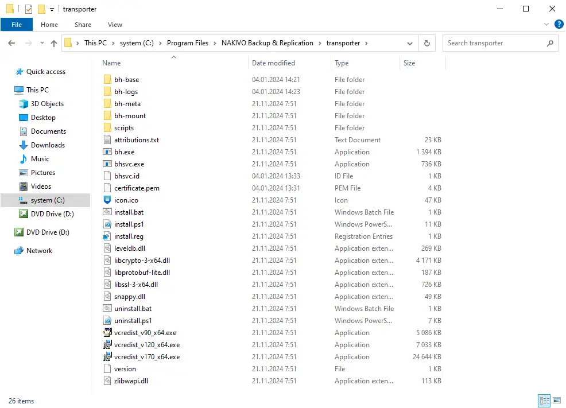Select the bh-mount folder name
The width and height of the screenshot is (566, 408).
click(130, 116)
